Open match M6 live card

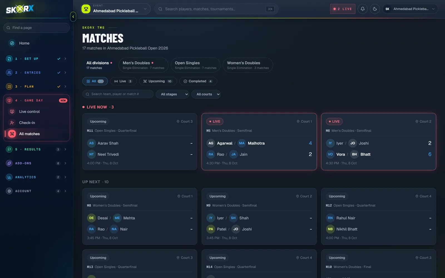pyautogui.click(x=379, y=142)
